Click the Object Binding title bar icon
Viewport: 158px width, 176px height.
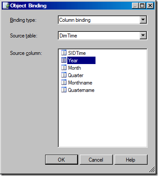click(6, 6)
